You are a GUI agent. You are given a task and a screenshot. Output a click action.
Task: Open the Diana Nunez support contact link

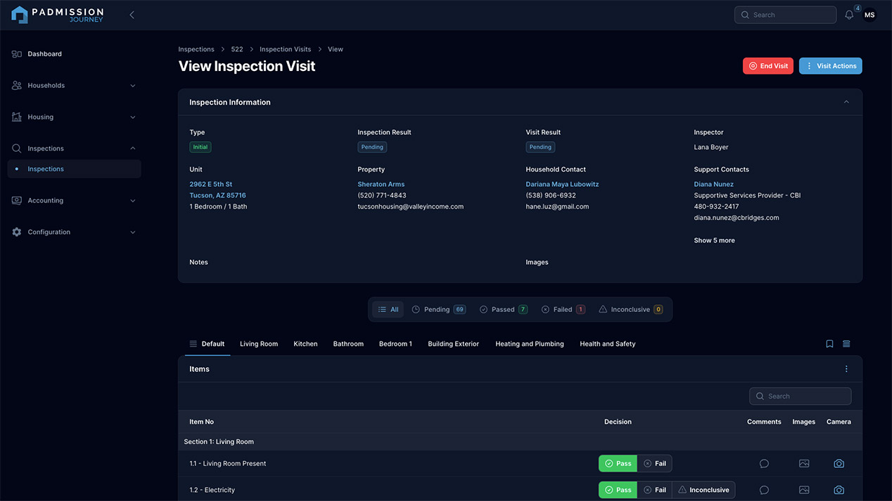tap(713, 184)
